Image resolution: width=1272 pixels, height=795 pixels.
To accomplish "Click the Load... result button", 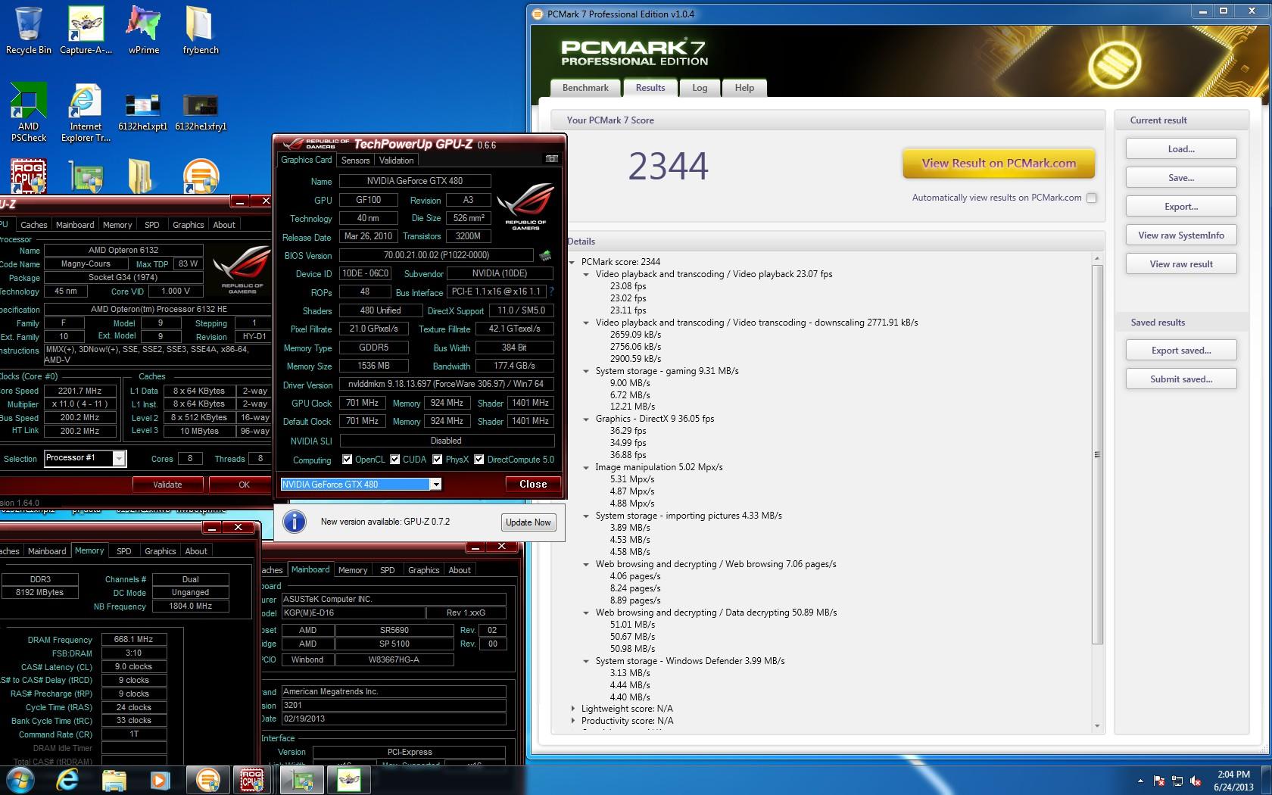I will (x=1181, y=148).
